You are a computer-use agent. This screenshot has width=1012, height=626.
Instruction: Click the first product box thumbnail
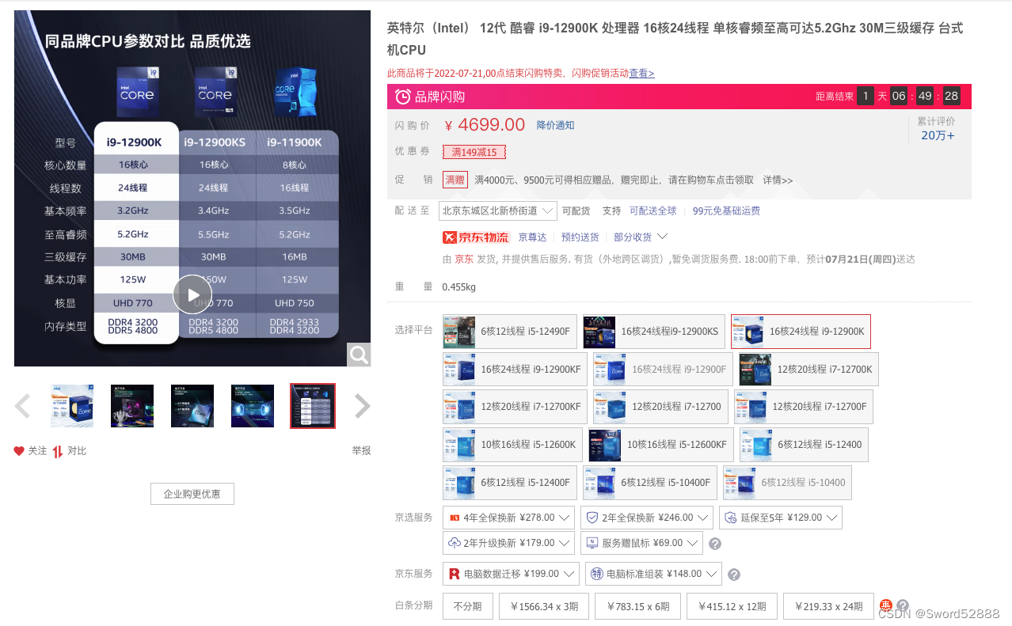71,405
